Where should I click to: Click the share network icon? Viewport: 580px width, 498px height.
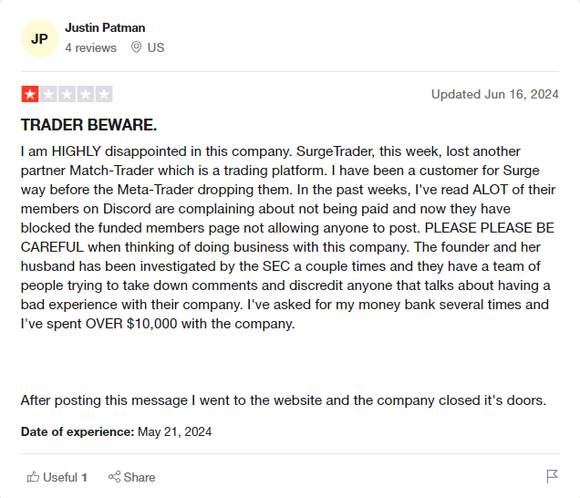pyautogui.click(x=114, y=477)
